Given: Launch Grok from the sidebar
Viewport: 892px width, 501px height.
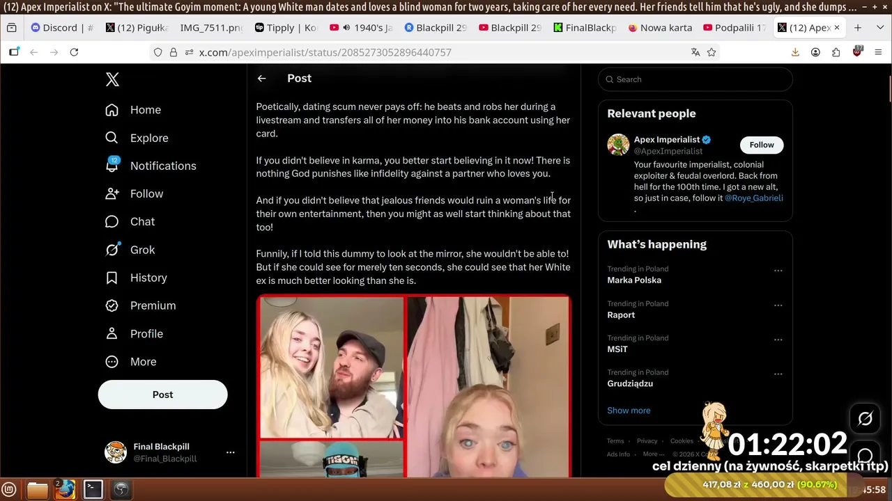Looking at the screenshot, I should point(130,250).
